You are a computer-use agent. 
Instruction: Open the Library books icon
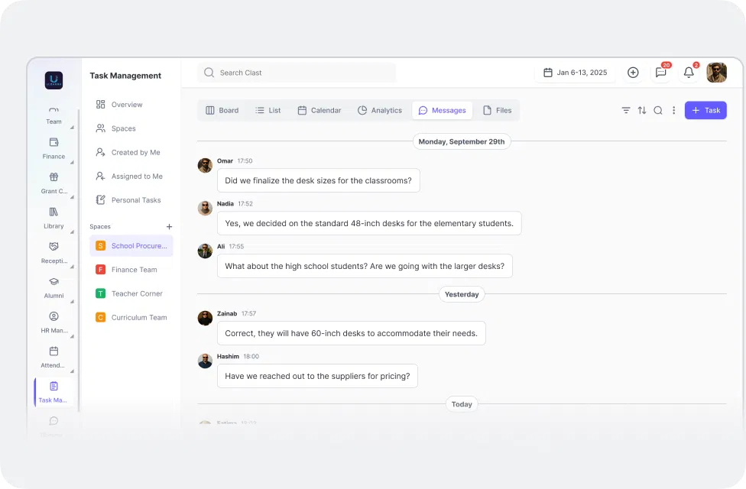click(x=54, y=212)
